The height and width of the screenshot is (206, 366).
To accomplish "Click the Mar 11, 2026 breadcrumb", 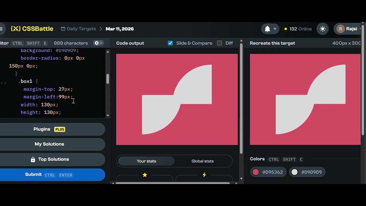I will 120,29.
